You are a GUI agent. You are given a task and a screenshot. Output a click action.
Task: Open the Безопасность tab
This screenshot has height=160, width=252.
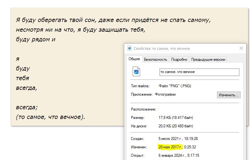click(155, 59)
